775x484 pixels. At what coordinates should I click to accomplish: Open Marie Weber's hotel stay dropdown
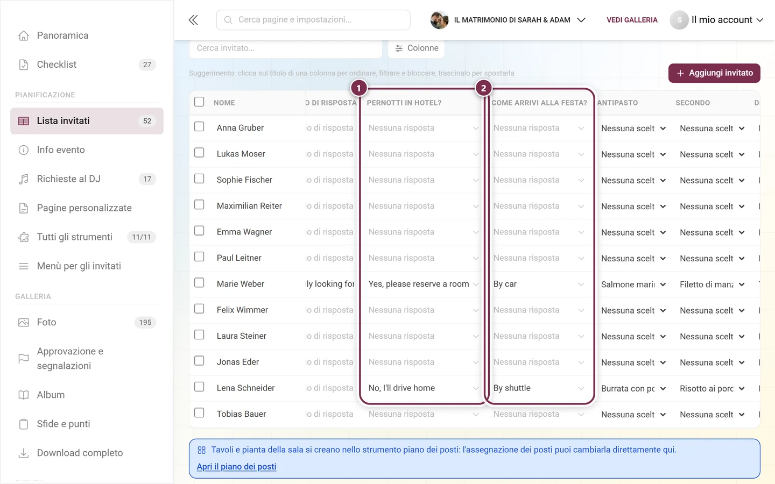tap(423, 284)
